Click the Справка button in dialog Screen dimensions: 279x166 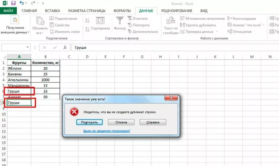coord(153,122)
